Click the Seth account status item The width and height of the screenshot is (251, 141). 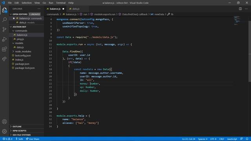click(19, 139)
